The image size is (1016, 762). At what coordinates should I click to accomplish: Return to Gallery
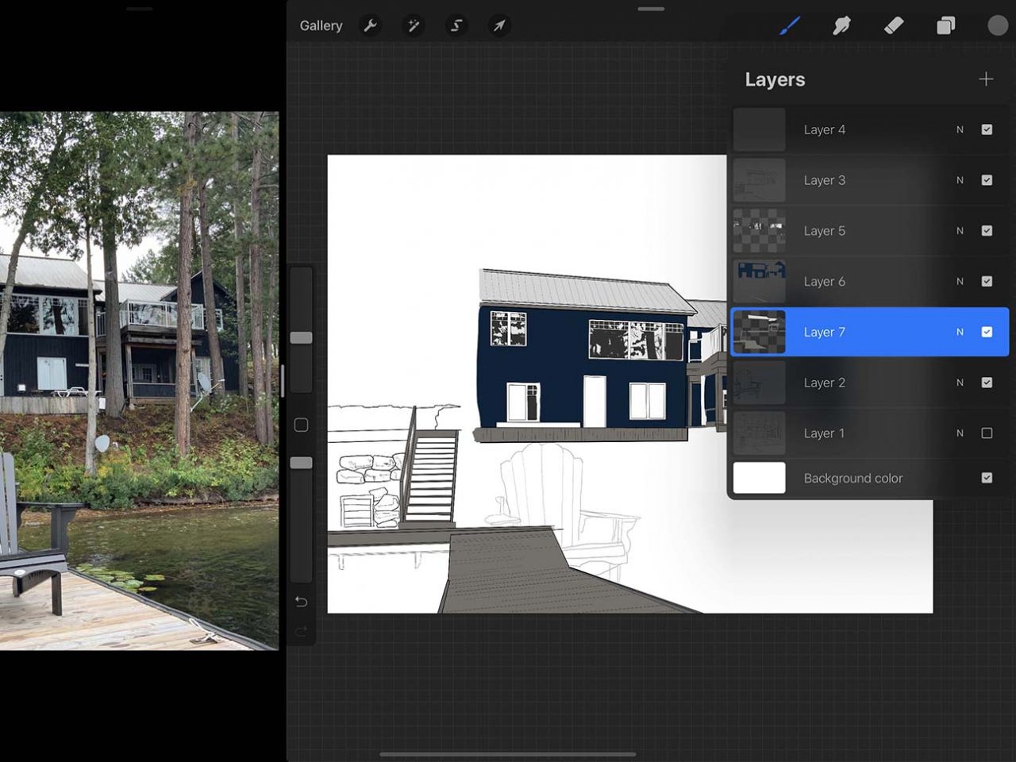coord(321,25)
